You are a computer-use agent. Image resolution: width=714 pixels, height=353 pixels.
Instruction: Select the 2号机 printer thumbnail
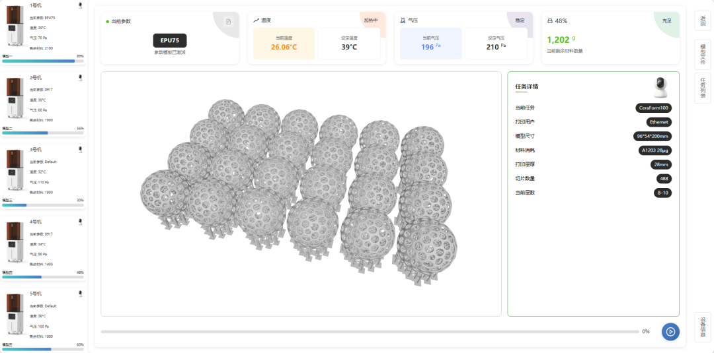tap(15, 98)
